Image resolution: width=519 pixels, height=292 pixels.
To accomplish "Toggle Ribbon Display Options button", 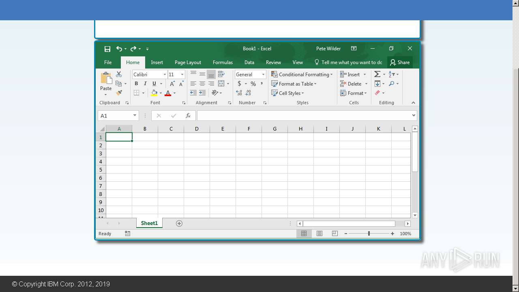I will click(354, 49).
